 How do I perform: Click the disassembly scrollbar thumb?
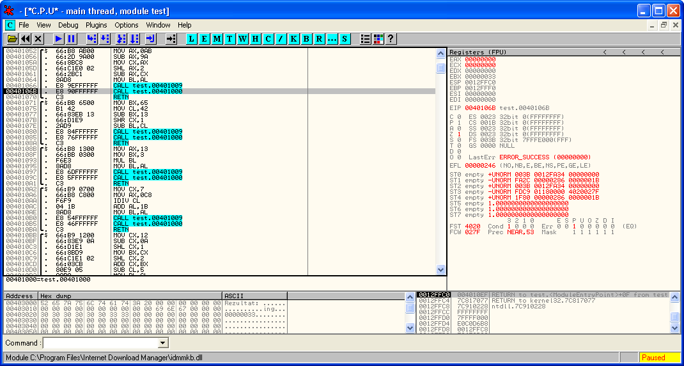point(441,68)
